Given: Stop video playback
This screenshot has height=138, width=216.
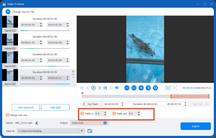Looking at the screenshot, I should click(x=111, y=88).
